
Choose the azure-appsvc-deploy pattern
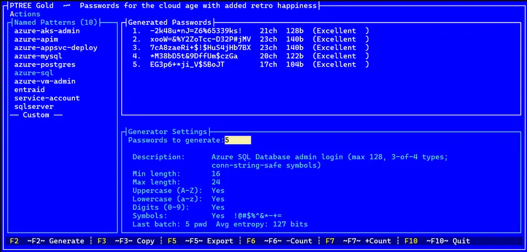click(56, 48)
